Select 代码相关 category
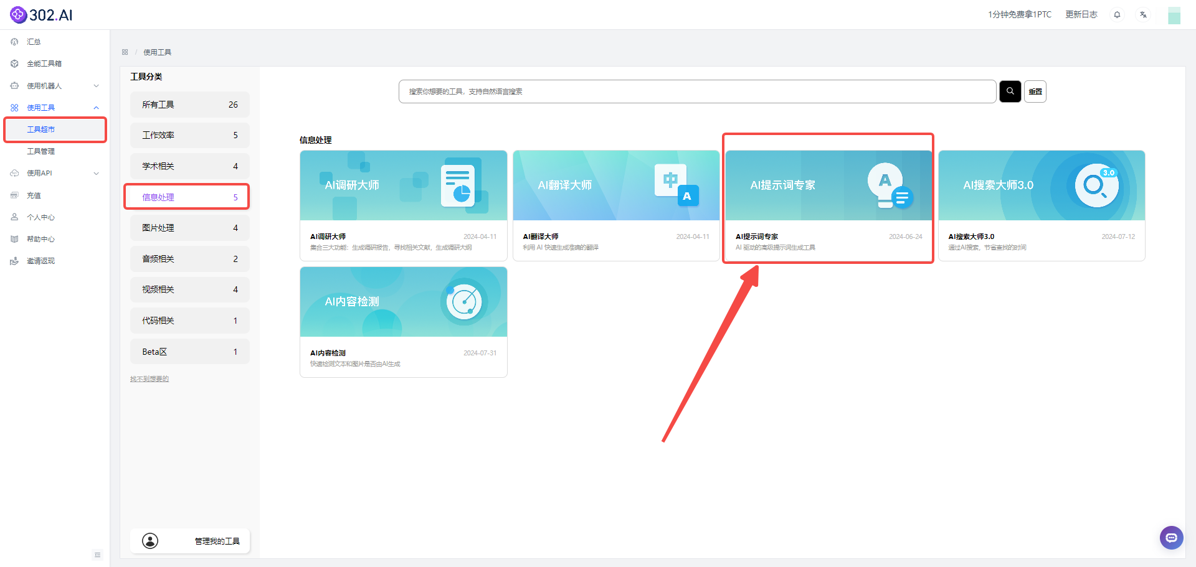This screenshot has width=1196, height=567. click(190, 321)
